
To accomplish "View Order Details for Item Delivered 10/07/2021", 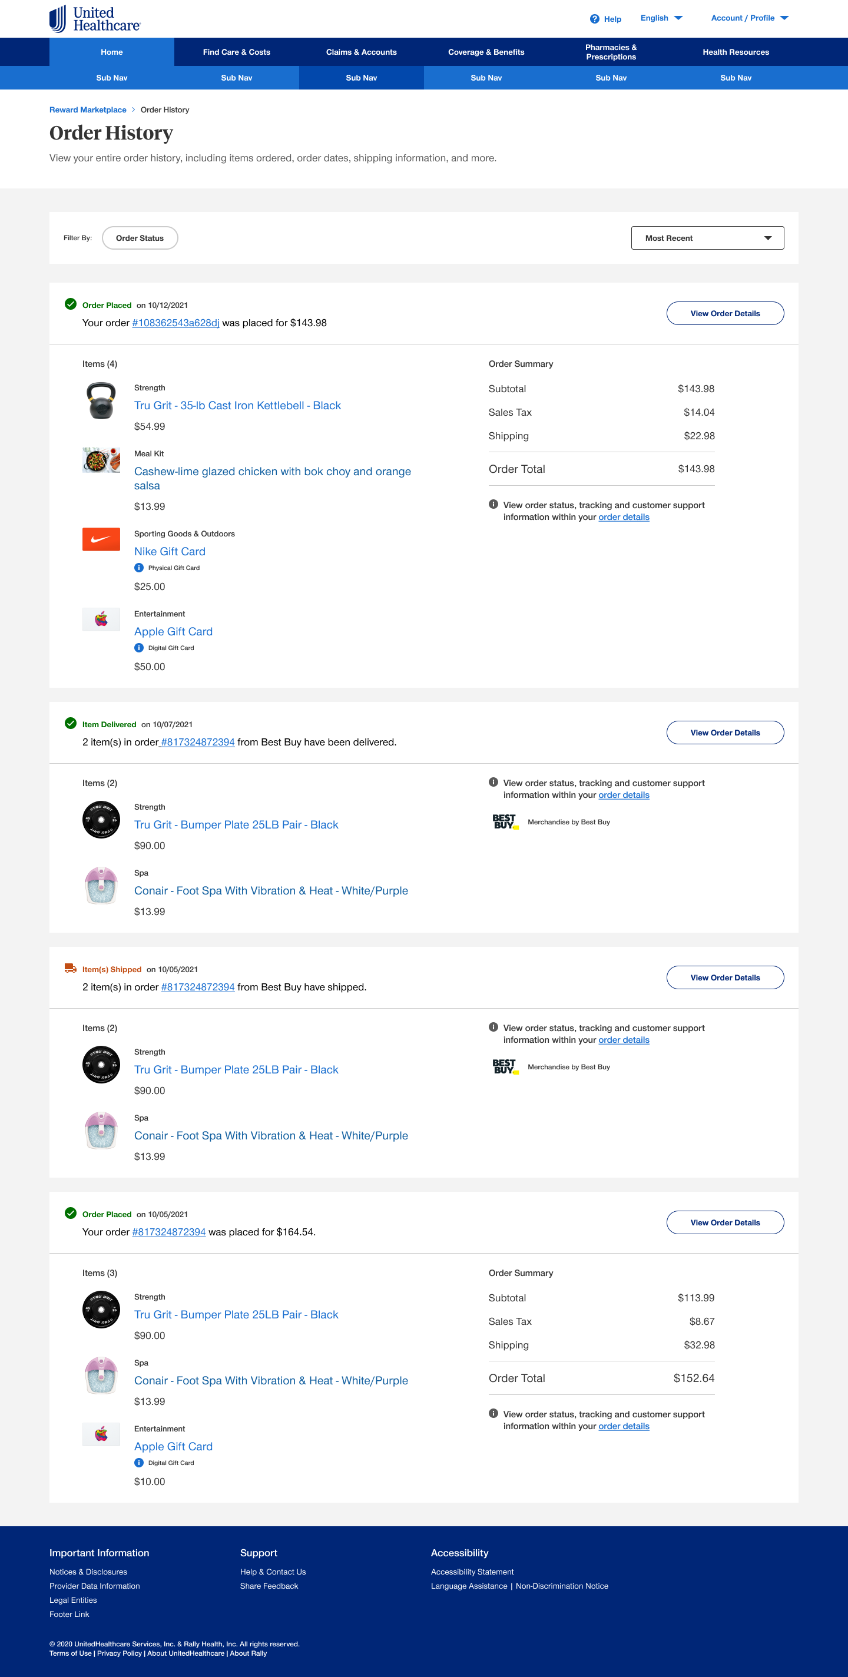I will [725, 733].
